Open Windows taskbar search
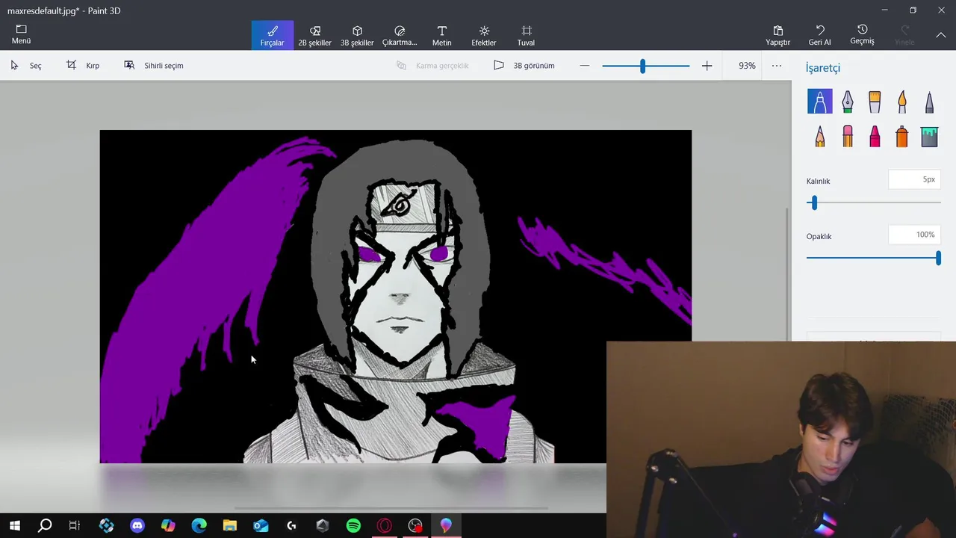956x538 pixels. (x=45, y=526)
